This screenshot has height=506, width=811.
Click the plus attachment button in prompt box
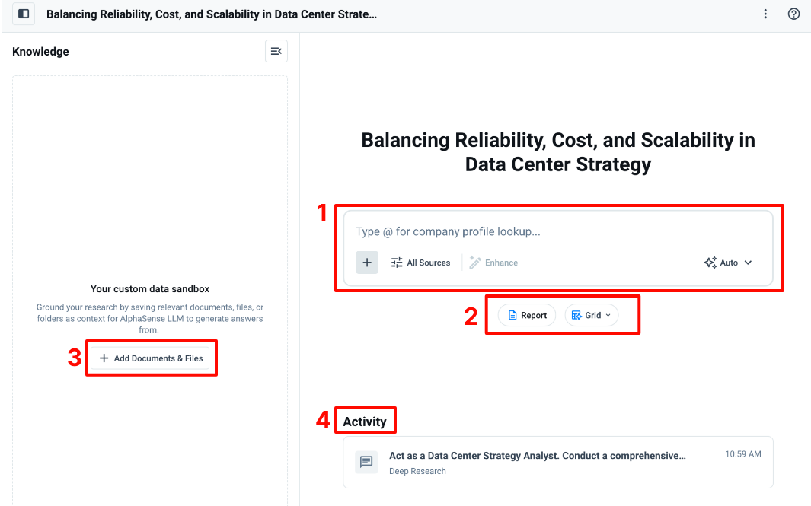pyautogui.click(x=367, y=263)
